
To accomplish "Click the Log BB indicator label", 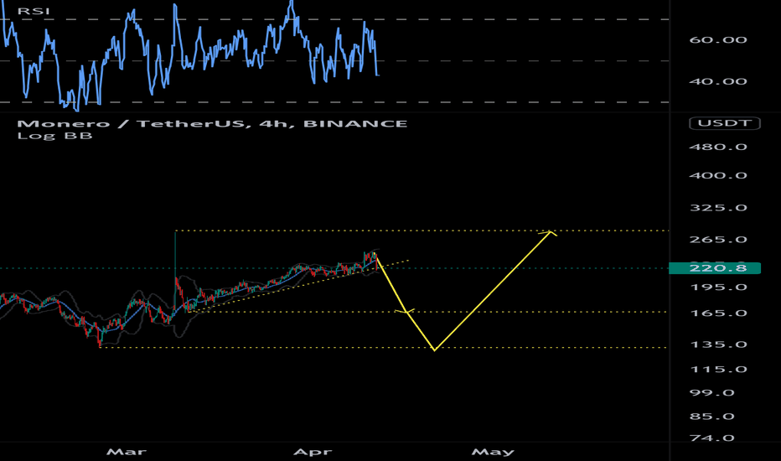I will coord(54,136).
